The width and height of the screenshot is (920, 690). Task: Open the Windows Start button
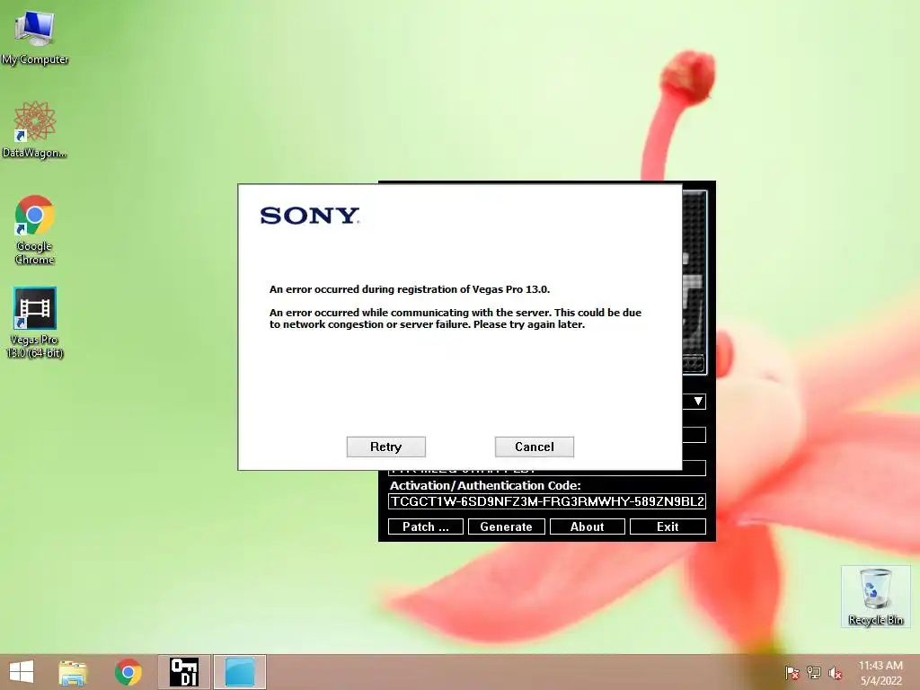(22, 672)
